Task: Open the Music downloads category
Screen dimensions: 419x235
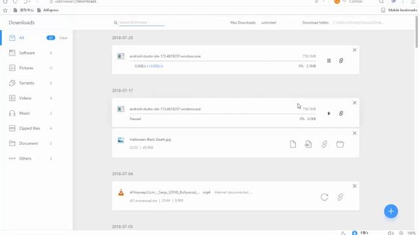Action: tap(37, 113)
